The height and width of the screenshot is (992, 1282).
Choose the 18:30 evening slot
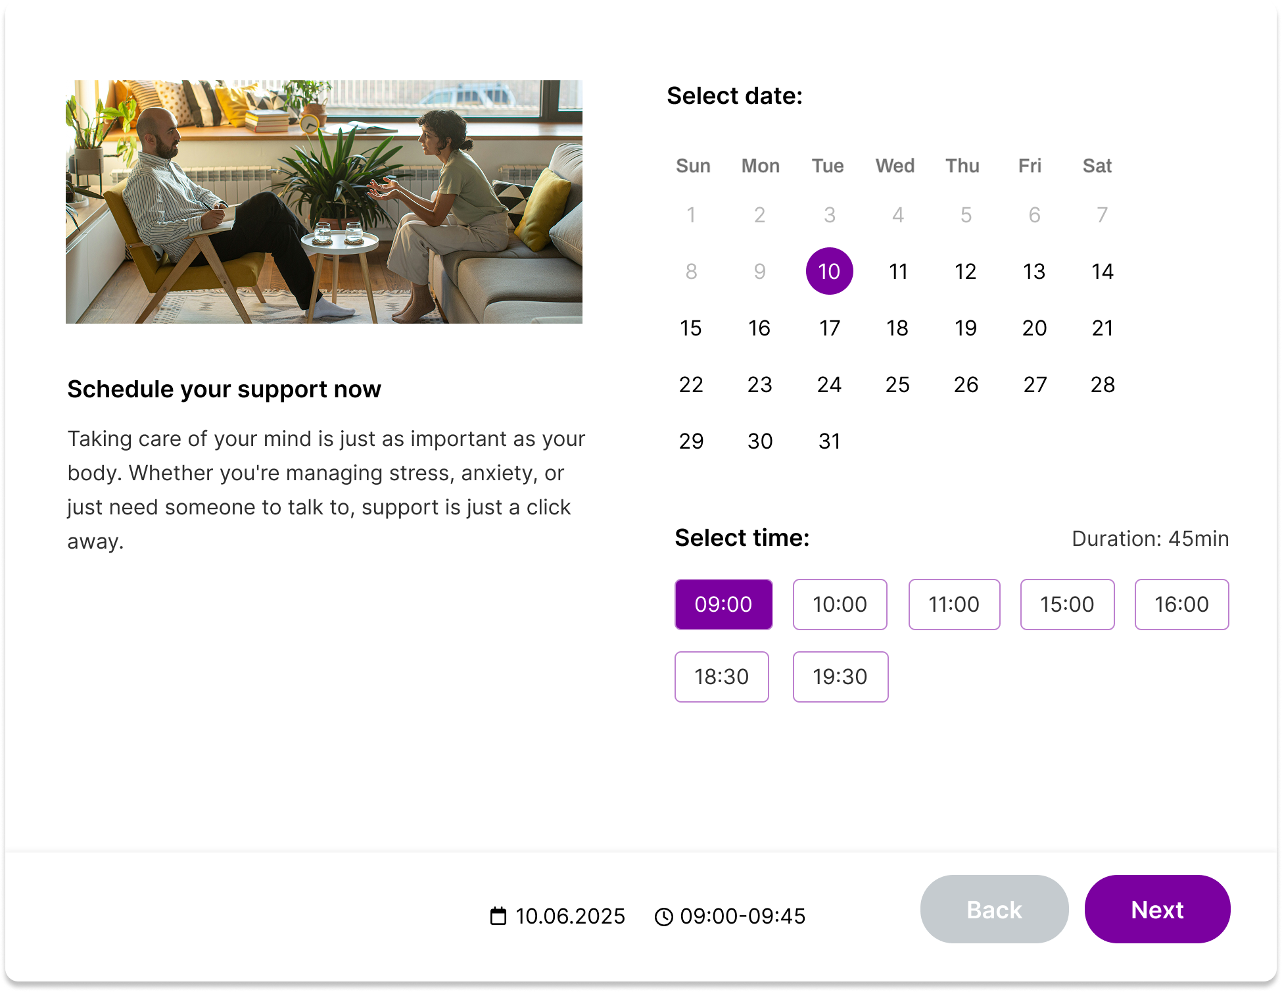(721, 676)
